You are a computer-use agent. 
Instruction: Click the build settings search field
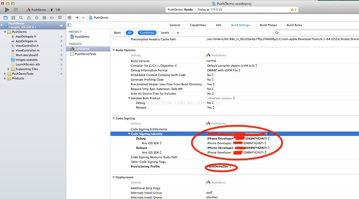(x=316, y=33)
